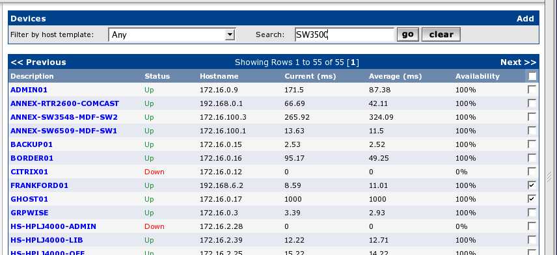This screenshot has height=255, width=557.
Task: Click current value 265.92
Action: pos(297,117)
